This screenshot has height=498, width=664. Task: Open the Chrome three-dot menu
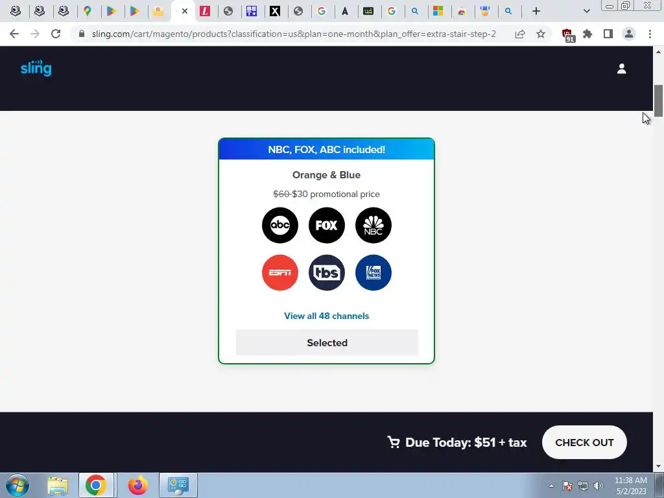point(650,34)
